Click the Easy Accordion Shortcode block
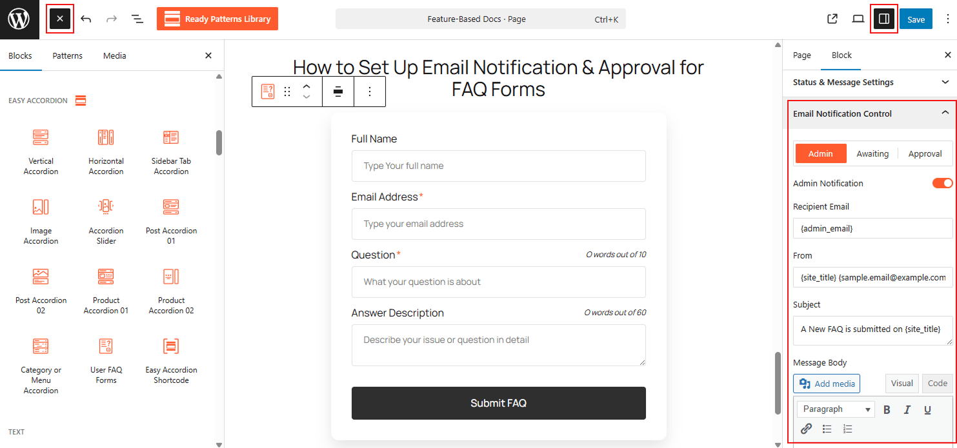 click(170, 358)
